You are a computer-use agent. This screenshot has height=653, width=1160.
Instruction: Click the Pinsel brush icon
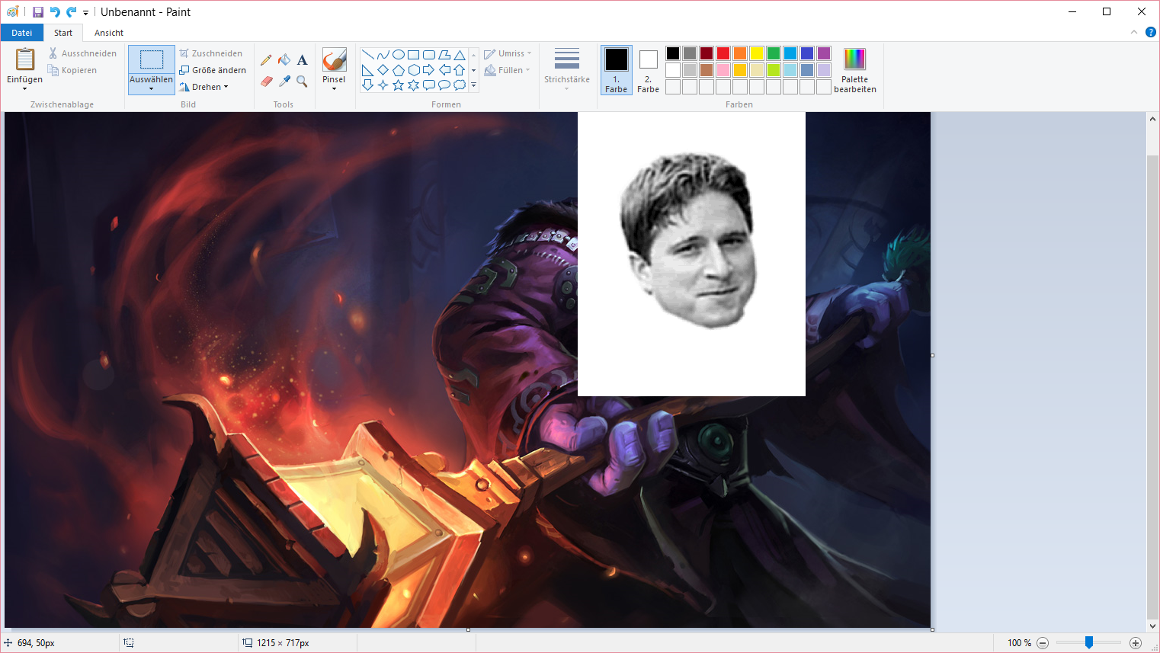(334, 59)
